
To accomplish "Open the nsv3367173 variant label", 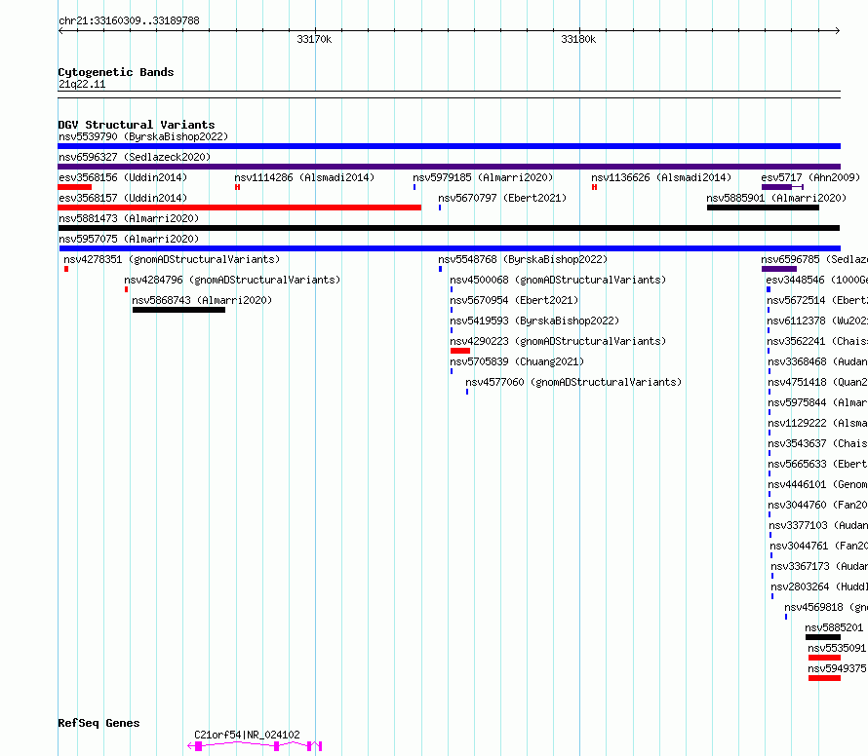I will pos(819,566).
